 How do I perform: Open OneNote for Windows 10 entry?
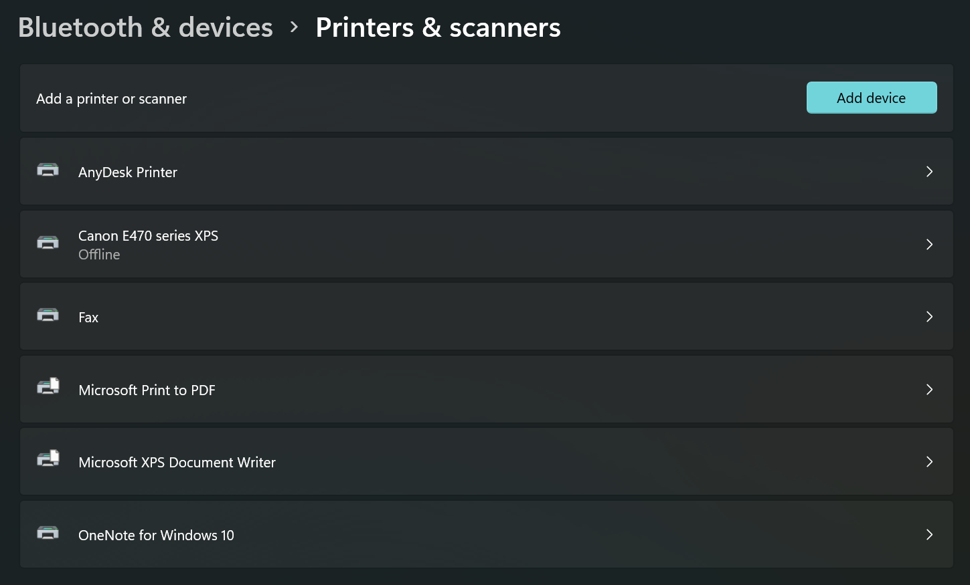(156, 536)
